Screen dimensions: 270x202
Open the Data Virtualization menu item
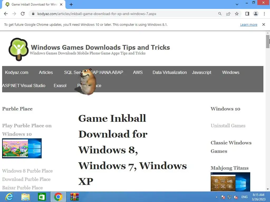click(170, 73)
